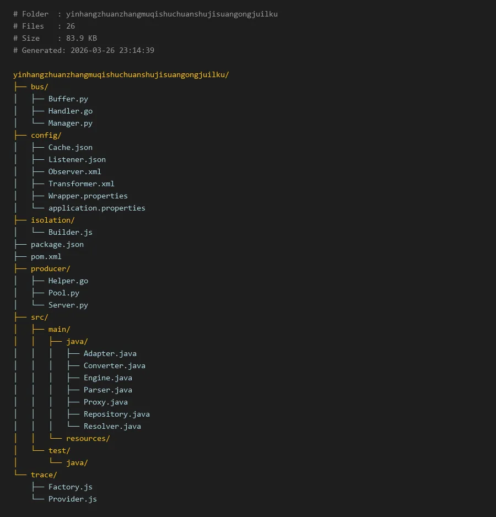Click the src/ folder
The image size is (496, 517).
40,317
